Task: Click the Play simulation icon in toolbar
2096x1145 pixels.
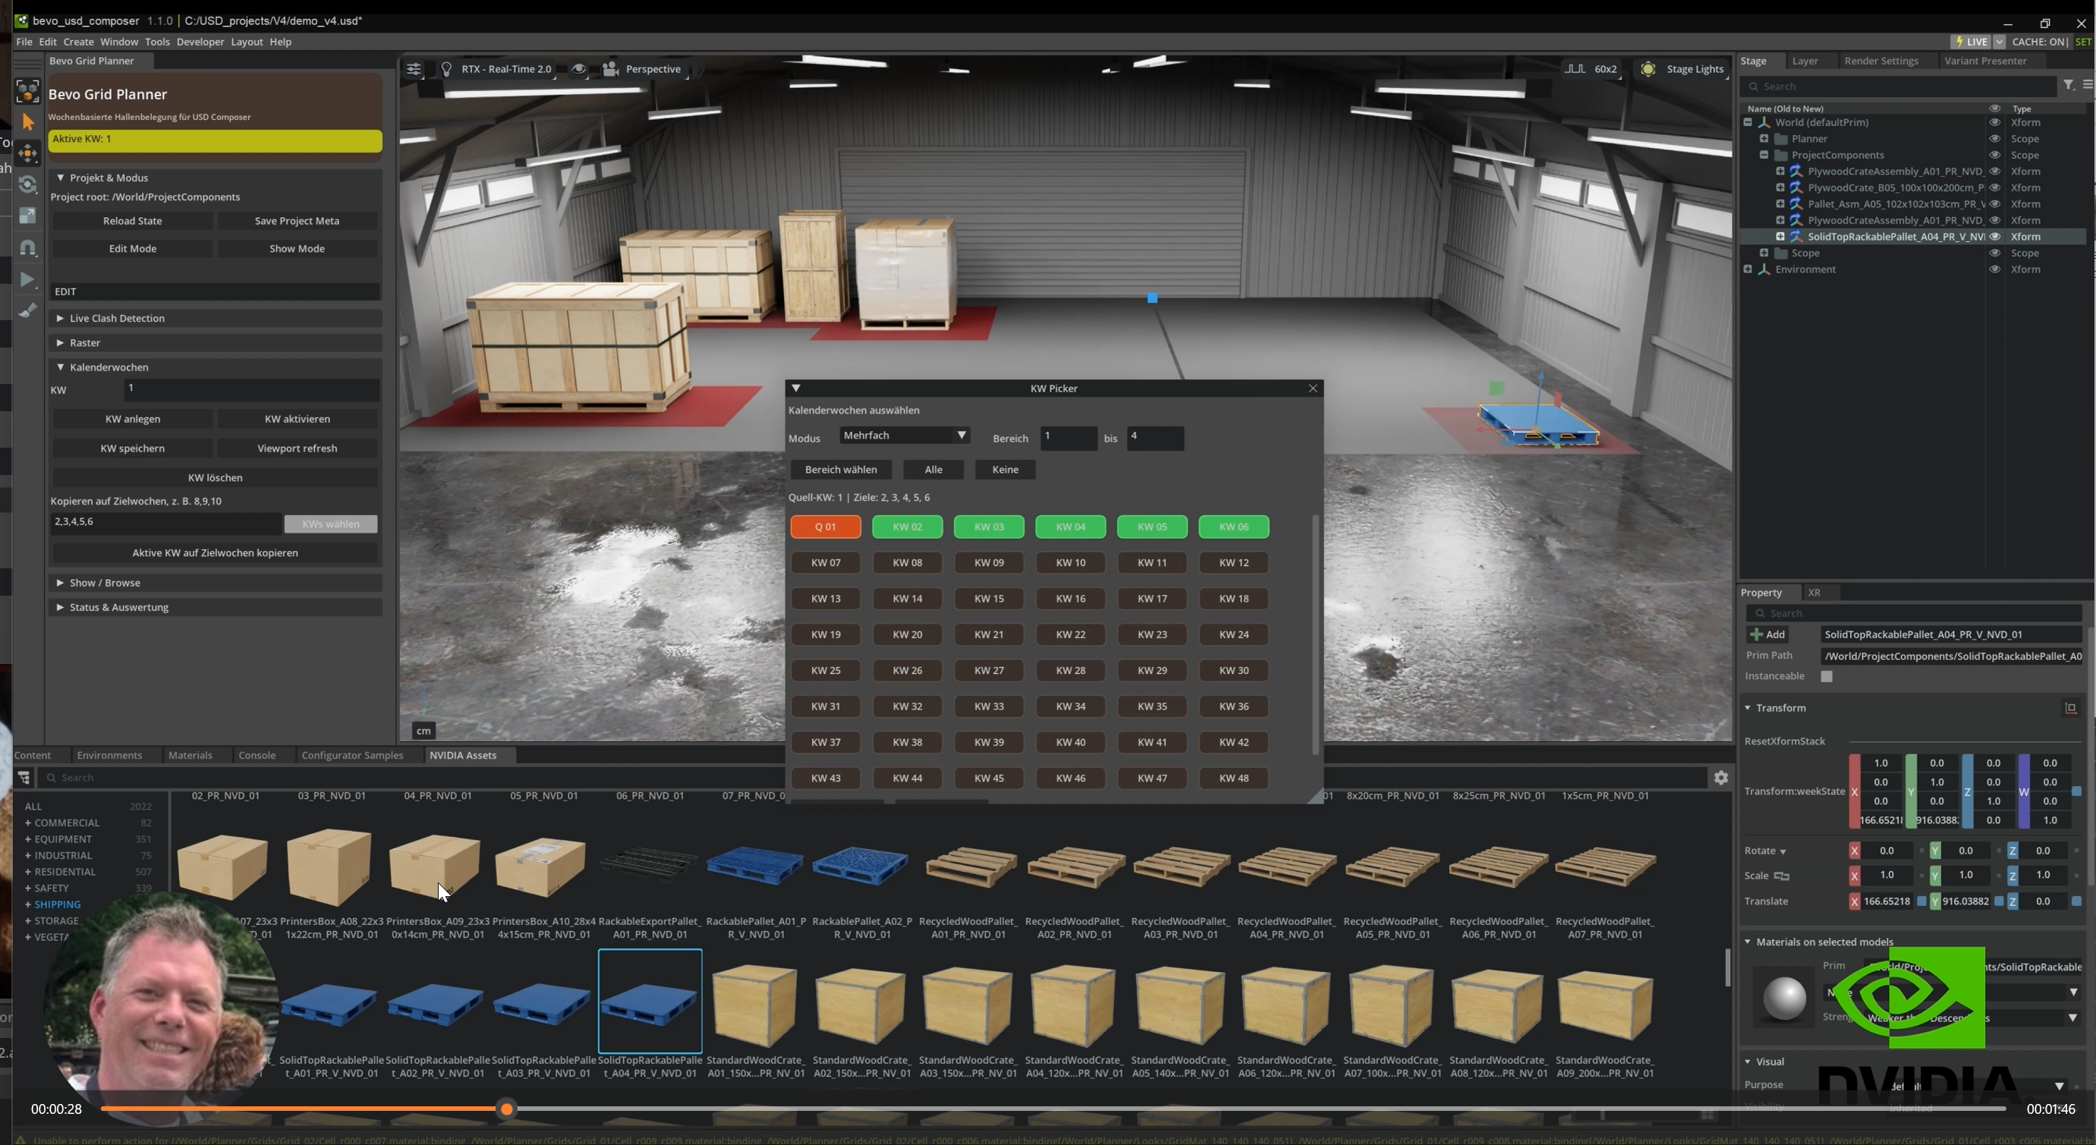Action: [x=27, y=279]
